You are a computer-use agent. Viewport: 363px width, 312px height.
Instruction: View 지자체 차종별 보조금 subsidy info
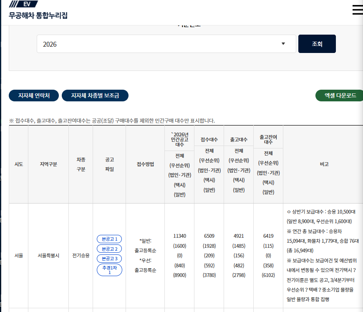[x=95, y=95]
